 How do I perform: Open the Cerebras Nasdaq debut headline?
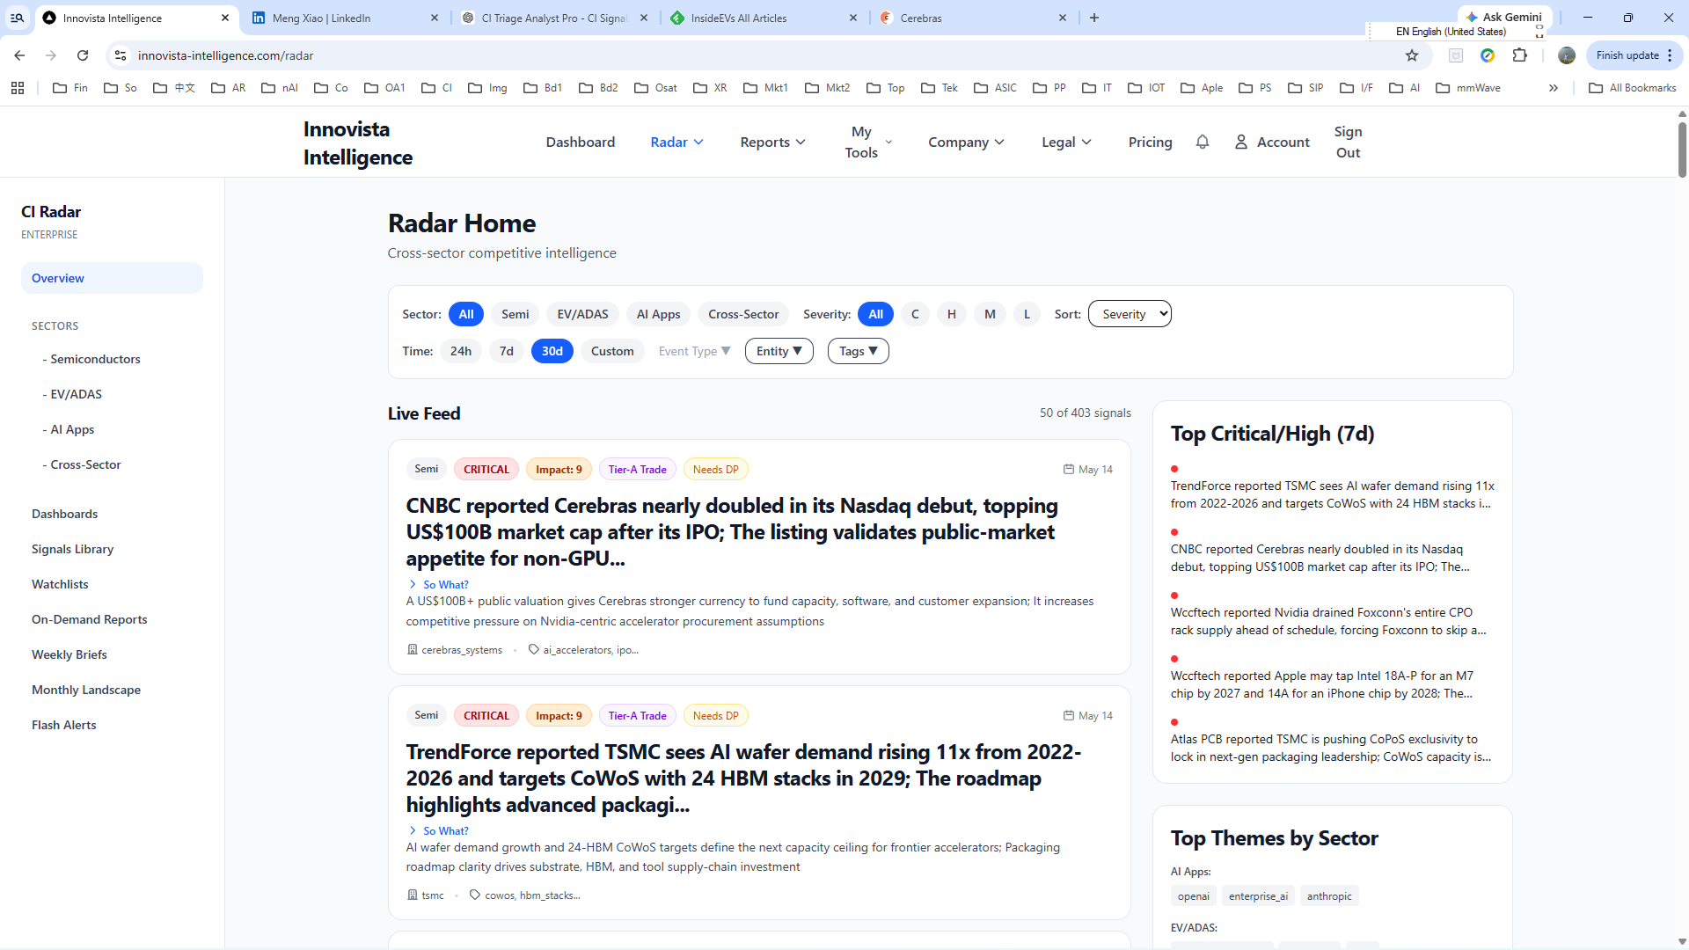732,532
